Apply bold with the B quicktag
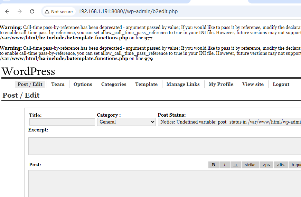Image resolution: width=301 pixels, height=197 pixels. (213, 165)
